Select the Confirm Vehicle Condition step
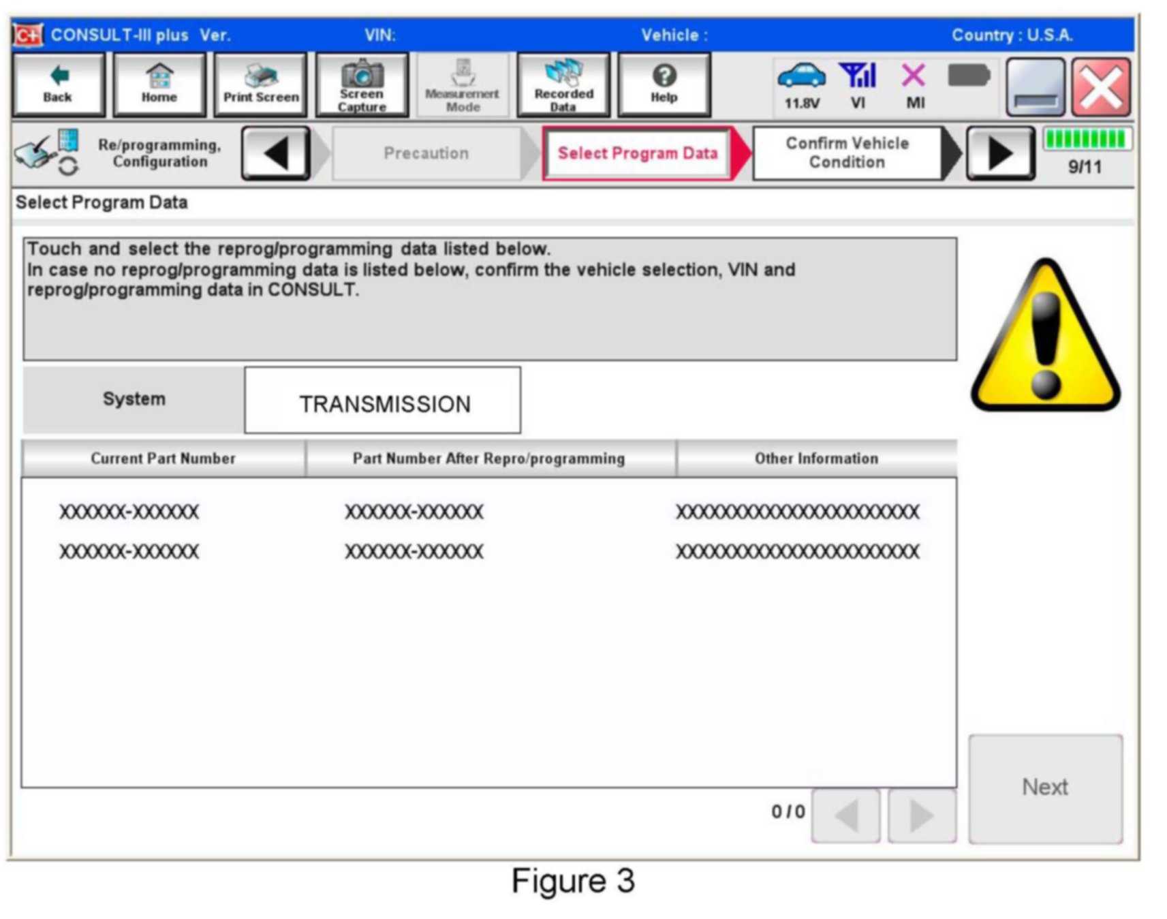The height and width of the screenshot is (919, 1167). 847,153
